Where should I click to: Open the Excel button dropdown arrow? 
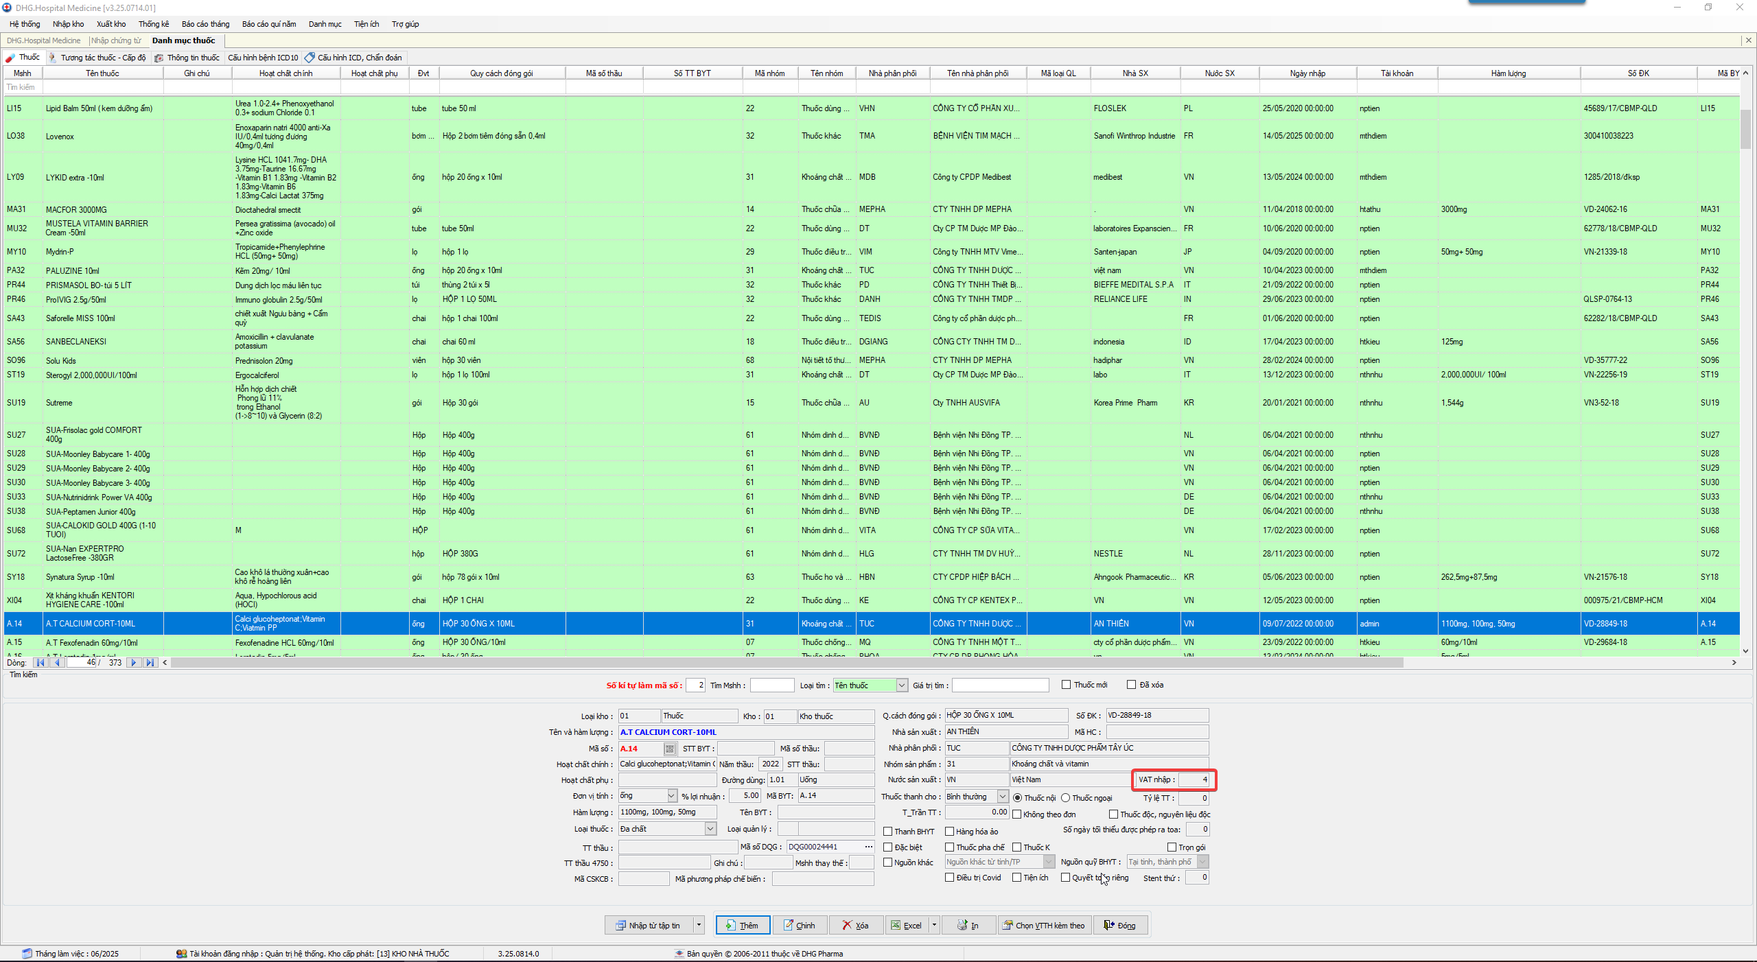click(x=934, y=925)
